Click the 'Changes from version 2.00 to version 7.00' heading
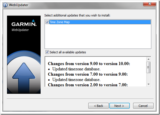Viewport: 160px width, 115px height. point(88,85)
